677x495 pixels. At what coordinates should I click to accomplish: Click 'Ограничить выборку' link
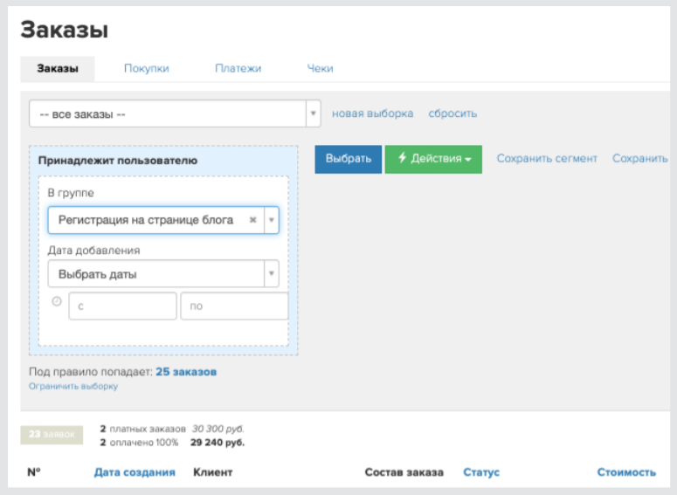click(73, 386)
